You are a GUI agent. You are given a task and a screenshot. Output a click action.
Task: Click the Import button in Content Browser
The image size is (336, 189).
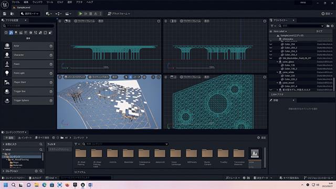pyautogui.click(x=25, y=138)
